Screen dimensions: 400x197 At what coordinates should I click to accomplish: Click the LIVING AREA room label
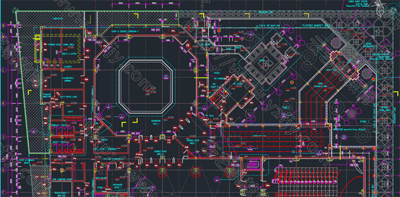pos(68,45)
